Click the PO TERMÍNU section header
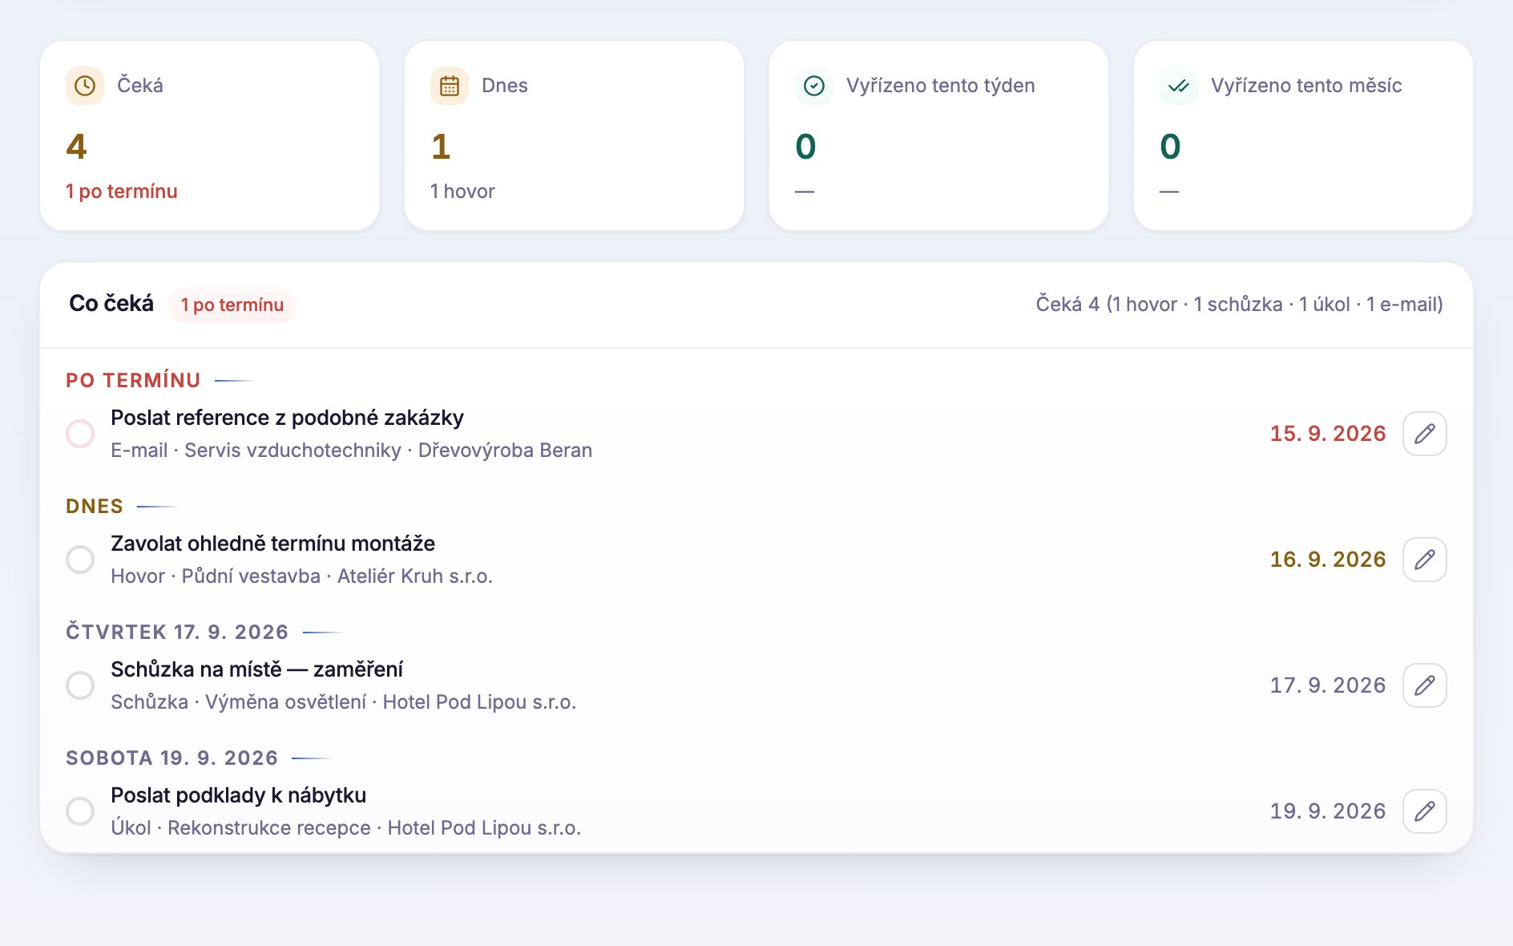 (x=133, y=381)
